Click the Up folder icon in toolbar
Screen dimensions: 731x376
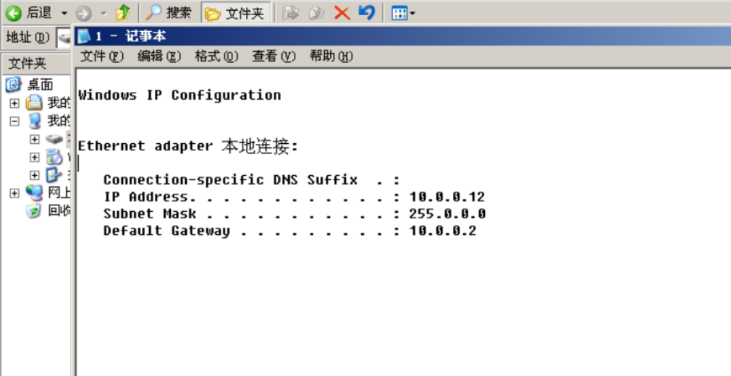click(x=122, y=13)
